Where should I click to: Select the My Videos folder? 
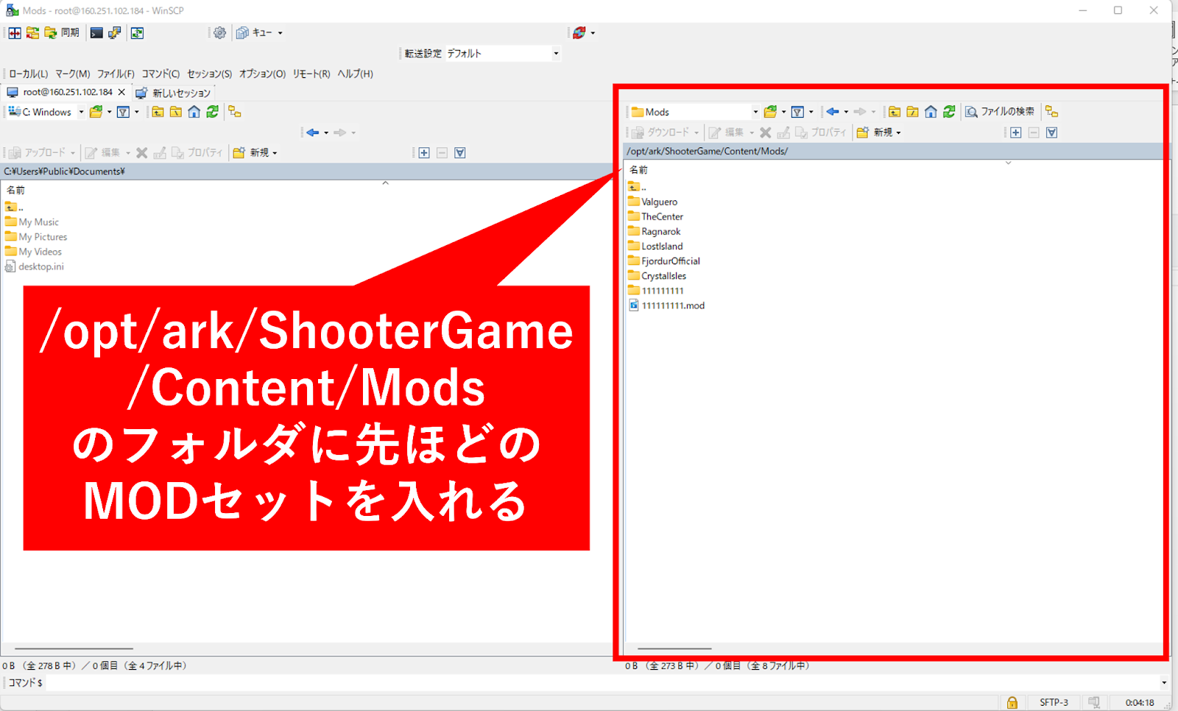tap(33, 251)
